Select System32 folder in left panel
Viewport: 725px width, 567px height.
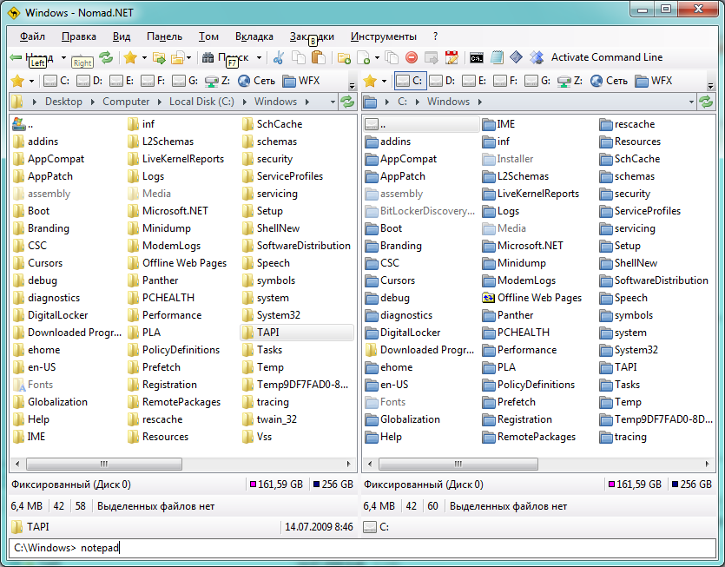(271, 315)
